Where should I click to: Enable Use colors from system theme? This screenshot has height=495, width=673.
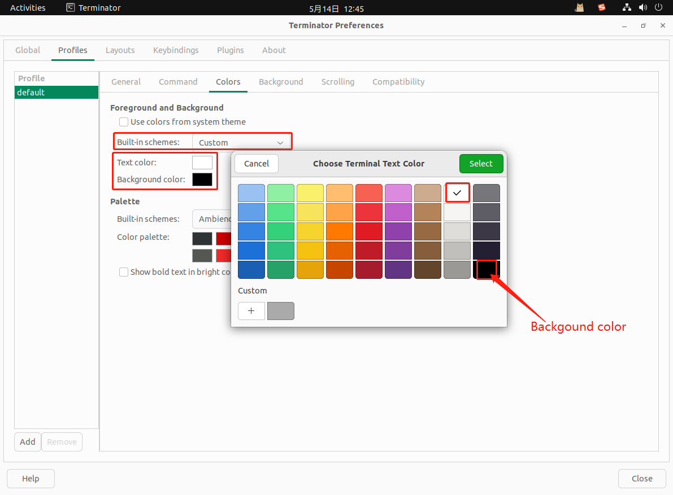pyautogui.click(x=124, y=122)
